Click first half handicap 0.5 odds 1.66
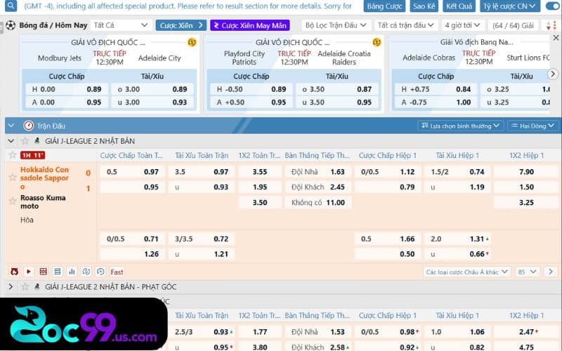This screenshot has height=351, width=562. 388,239
